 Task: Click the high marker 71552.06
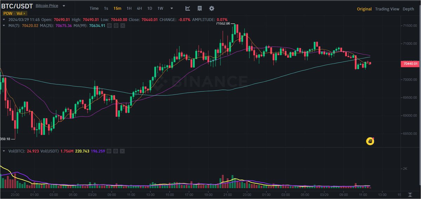(223, 23)
